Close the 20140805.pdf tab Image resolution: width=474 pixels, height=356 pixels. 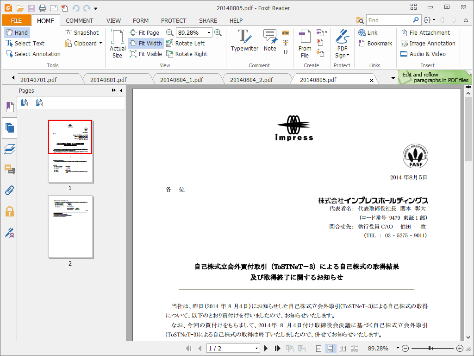coord(372,80)
